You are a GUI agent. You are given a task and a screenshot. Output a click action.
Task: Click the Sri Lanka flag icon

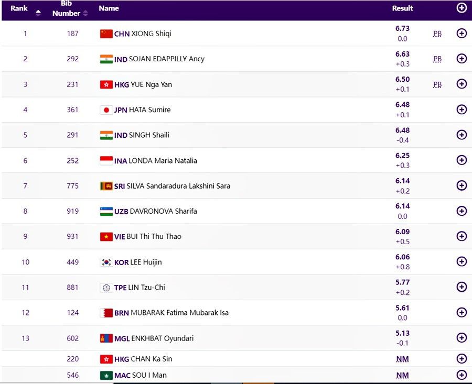pos(106,186)
